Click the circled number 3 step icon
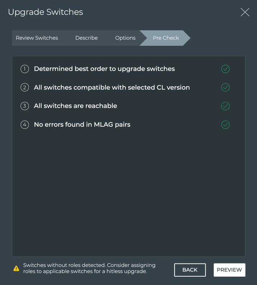The width and height of the screenshot is (257, 285). pos(24,106)
